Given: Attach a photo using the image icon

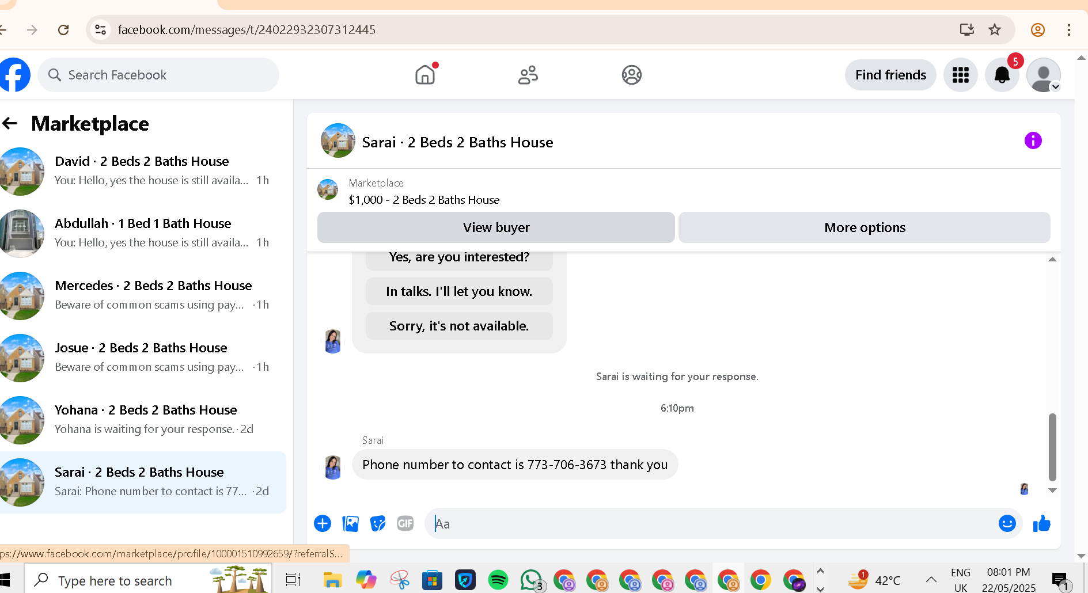Looking at the screenshot, I should point(350,523).
